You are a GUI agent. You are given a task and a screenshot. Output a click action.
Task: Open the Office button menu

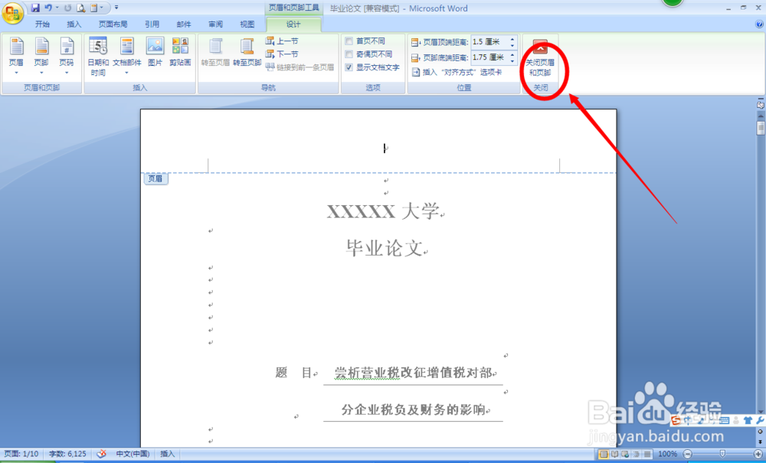[x=13, y=13]
